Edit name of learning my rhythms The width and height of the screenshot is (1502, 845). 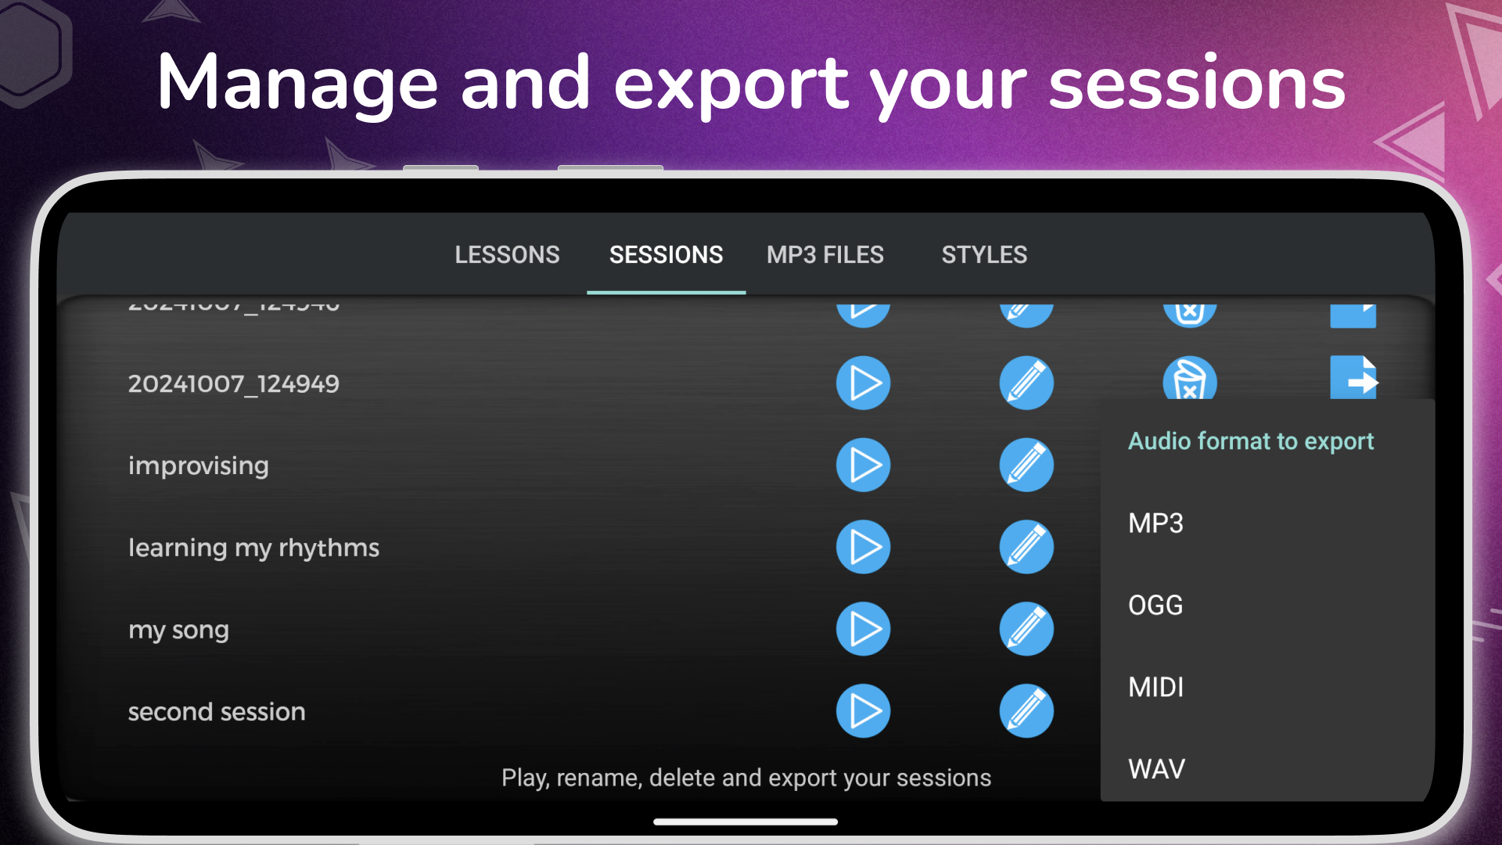click(1026, 548)
